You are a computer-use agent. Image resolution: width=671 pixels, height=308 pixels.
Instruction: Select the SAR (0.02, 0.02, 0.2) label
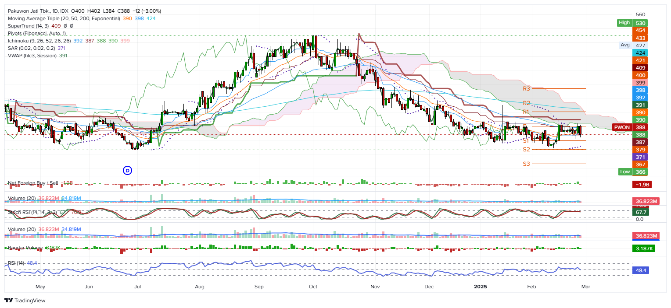pos(33,48)
